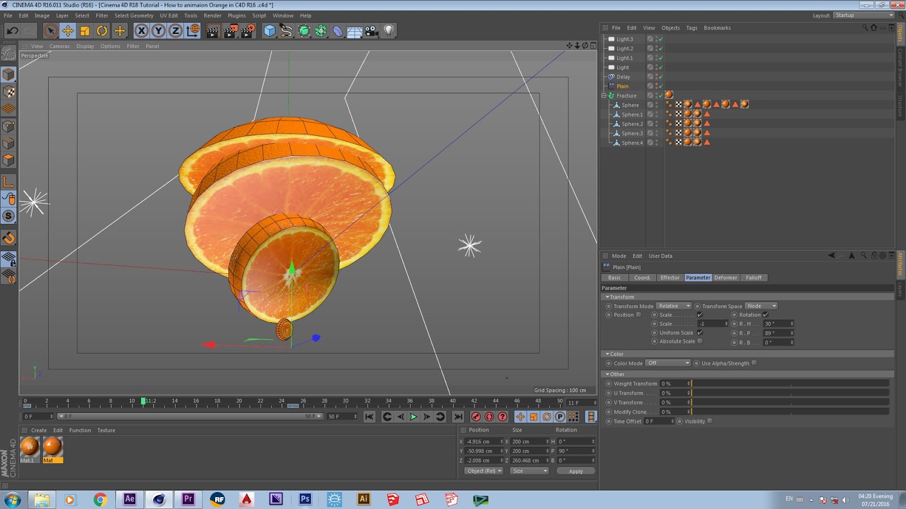Click the light bulb icon in the toolbar
The image size is (906, 509).
click(x=388, y=31)
